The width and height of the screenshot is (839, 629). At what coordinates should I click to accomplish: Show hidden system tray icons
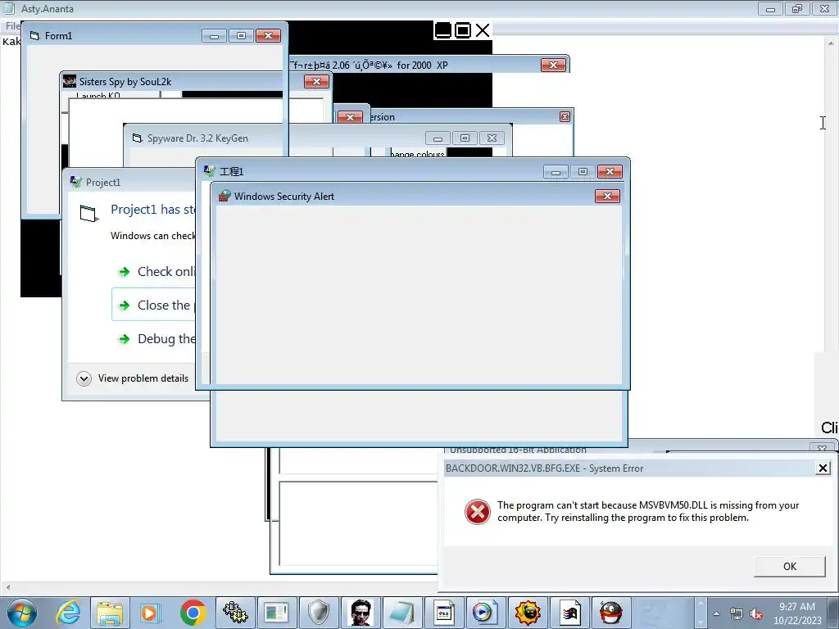coord(716,614)
